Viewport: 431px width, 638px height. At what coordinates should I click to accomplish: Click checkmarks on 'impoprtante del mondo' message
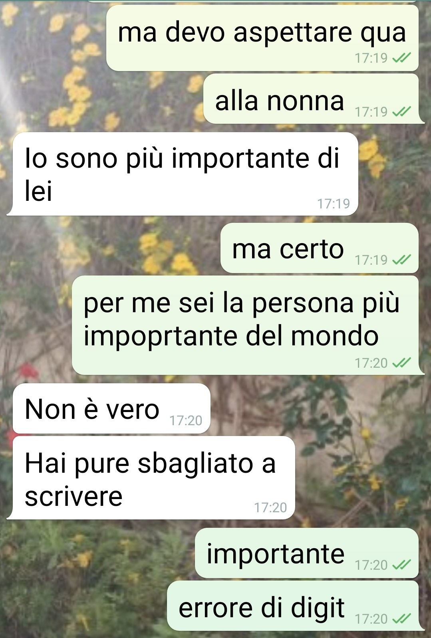tap(401, 363)
